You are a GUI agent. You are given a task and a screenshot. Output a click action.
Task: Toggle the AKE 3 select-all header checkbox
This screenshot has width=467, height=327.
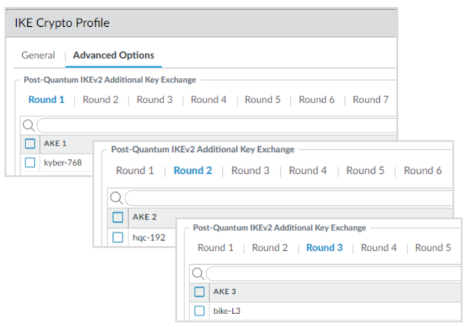[x=199, y=292]
